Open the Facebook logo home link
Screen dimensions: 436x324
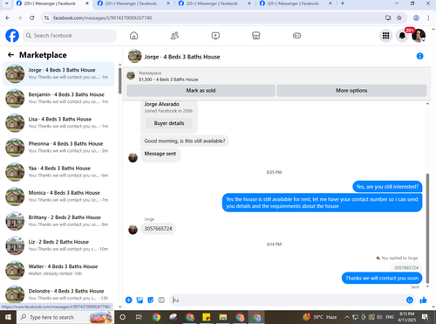click(x=12, y=36)
